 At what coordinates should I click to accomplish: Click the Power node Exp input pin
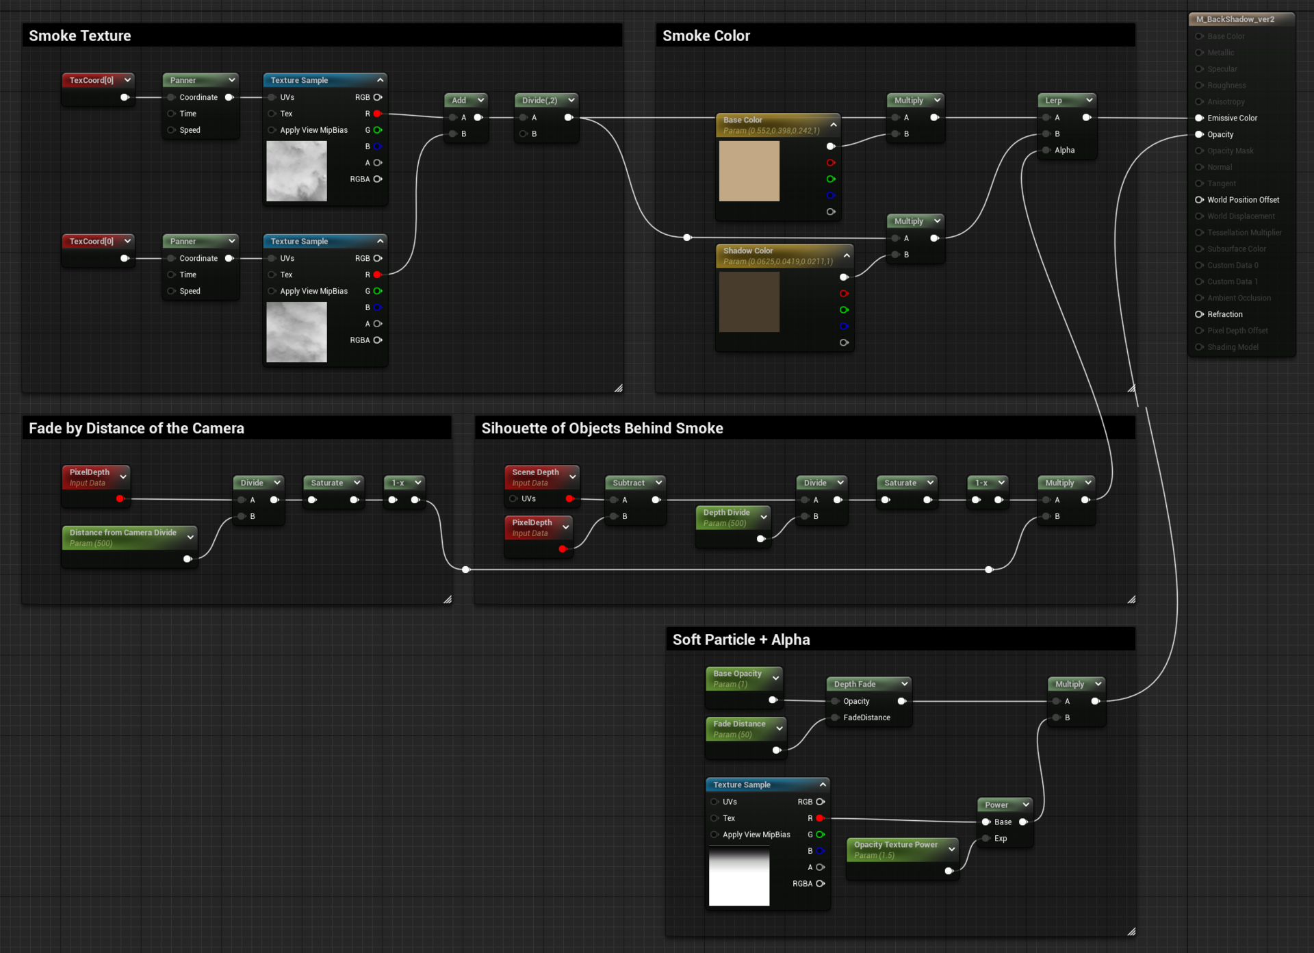[x=986, y=838]
